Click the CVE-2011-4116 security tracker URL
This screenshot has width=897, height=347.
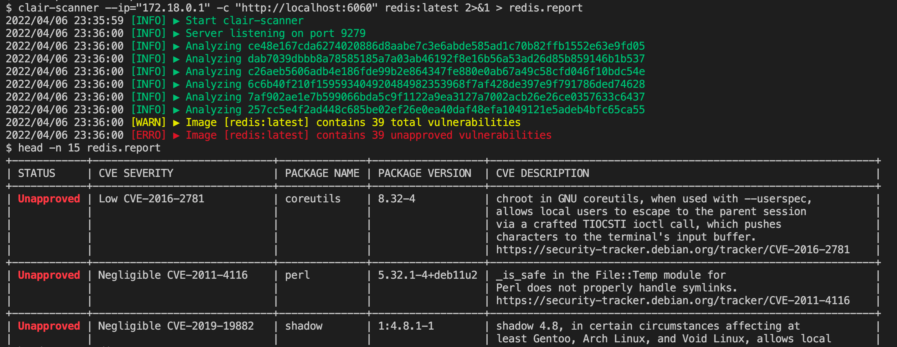[x=673, y=300]
